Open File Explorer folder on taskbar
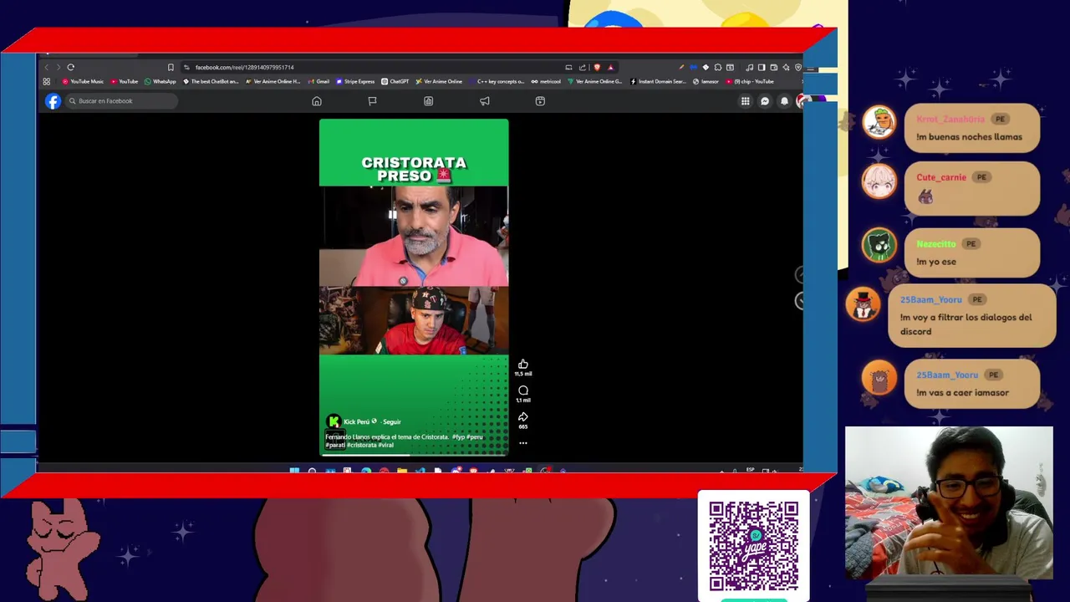The width and height of the screenshot is (1070, 602). tap(401, 472)
